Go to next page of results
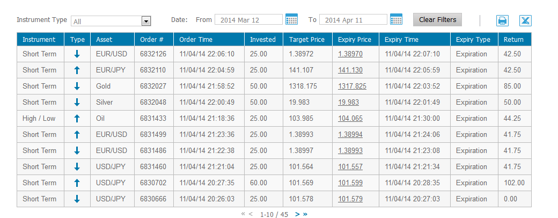 point(297,214)
